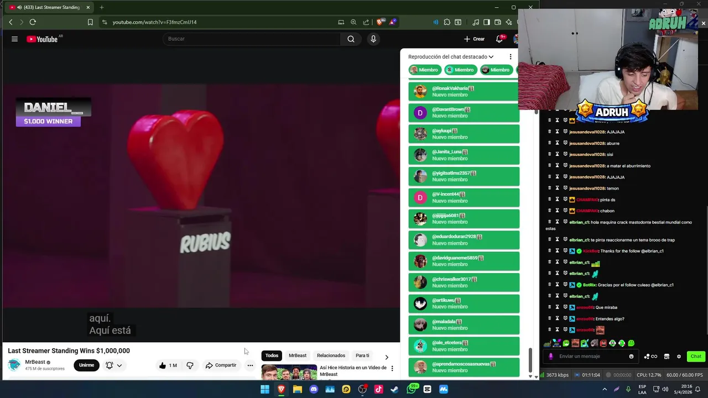Screen dimensions: 708x398
Task: Bookmark this page icon
Action: point(90,22)
